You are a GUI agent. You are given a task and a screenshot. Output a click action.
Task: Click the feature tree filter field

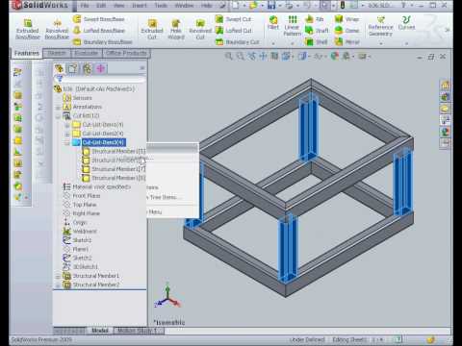pos(100,79)
